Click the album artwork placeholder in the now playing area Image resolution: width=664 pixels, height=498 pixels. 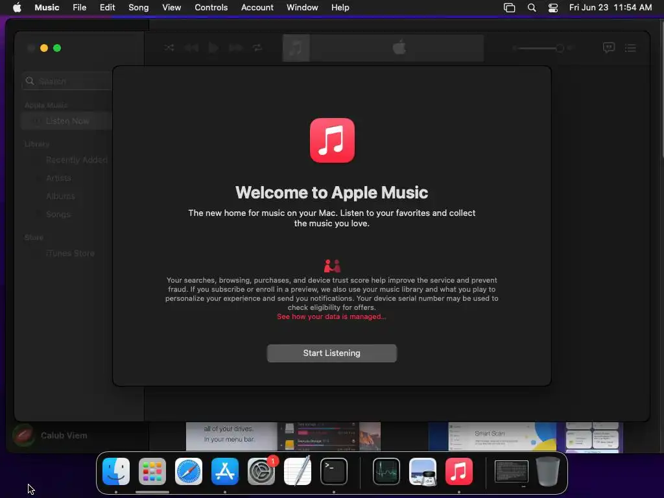296,48
